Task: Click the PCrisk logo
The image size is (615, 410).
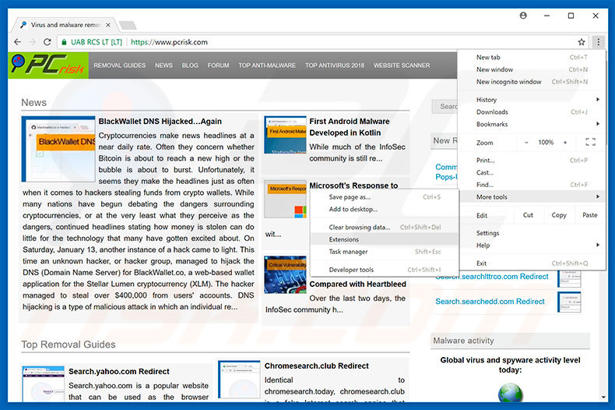Action: [47, 65]
